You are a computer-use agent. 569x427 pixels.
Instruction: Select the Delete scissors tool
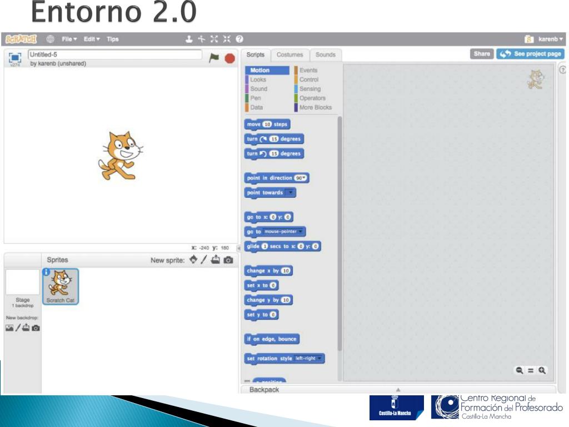pos(201,39)
